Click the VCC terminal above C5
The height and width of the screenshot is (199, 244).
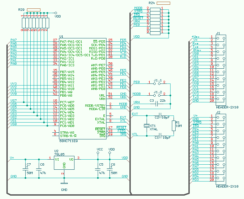point(98,153)
